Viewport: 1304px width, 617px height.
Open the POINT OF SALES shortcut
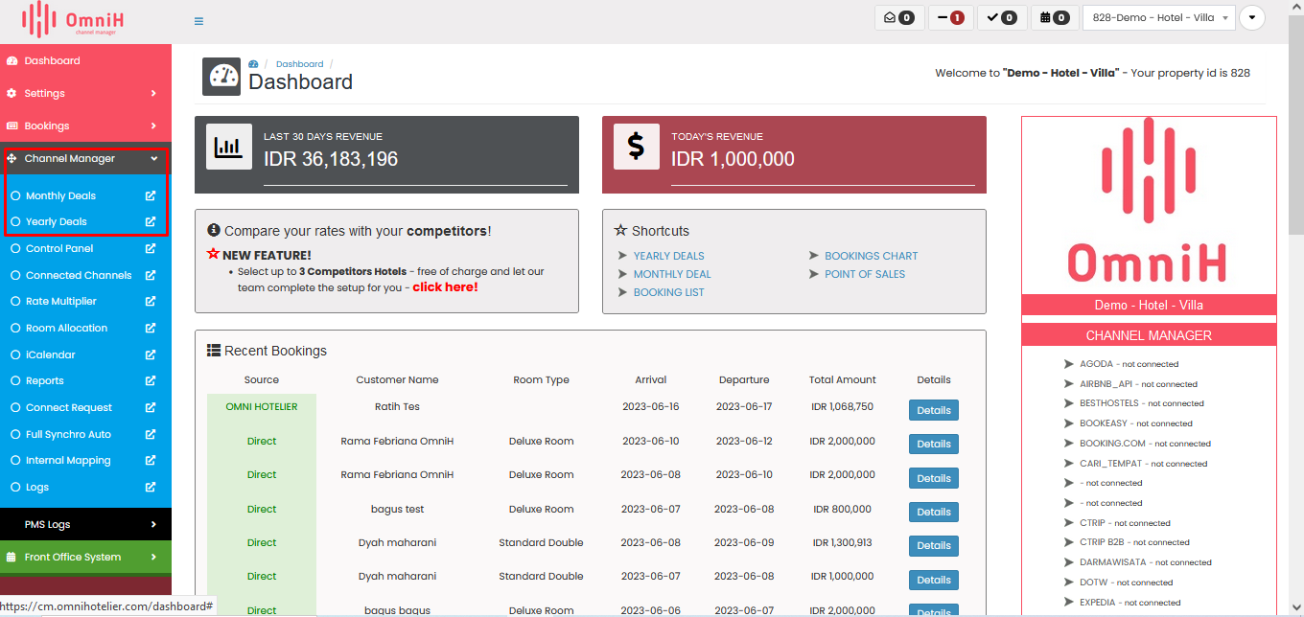click(x=865, y=274)
